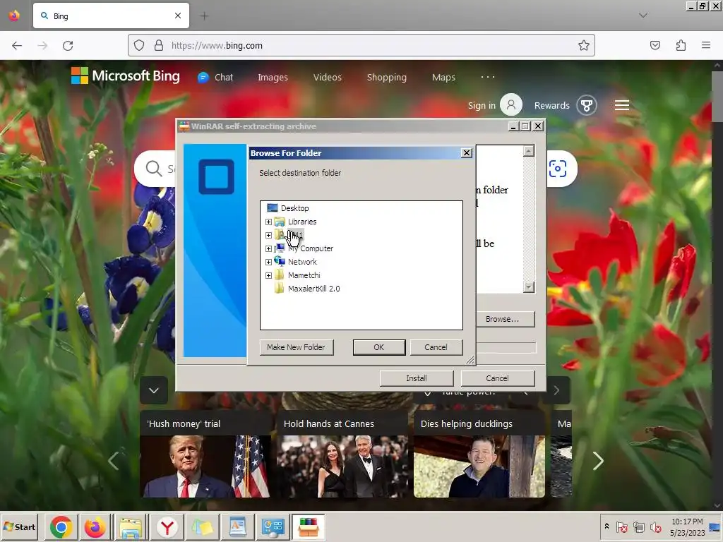View site security lock info
Viewport: 723px width, 542px height.
point(159,46)
